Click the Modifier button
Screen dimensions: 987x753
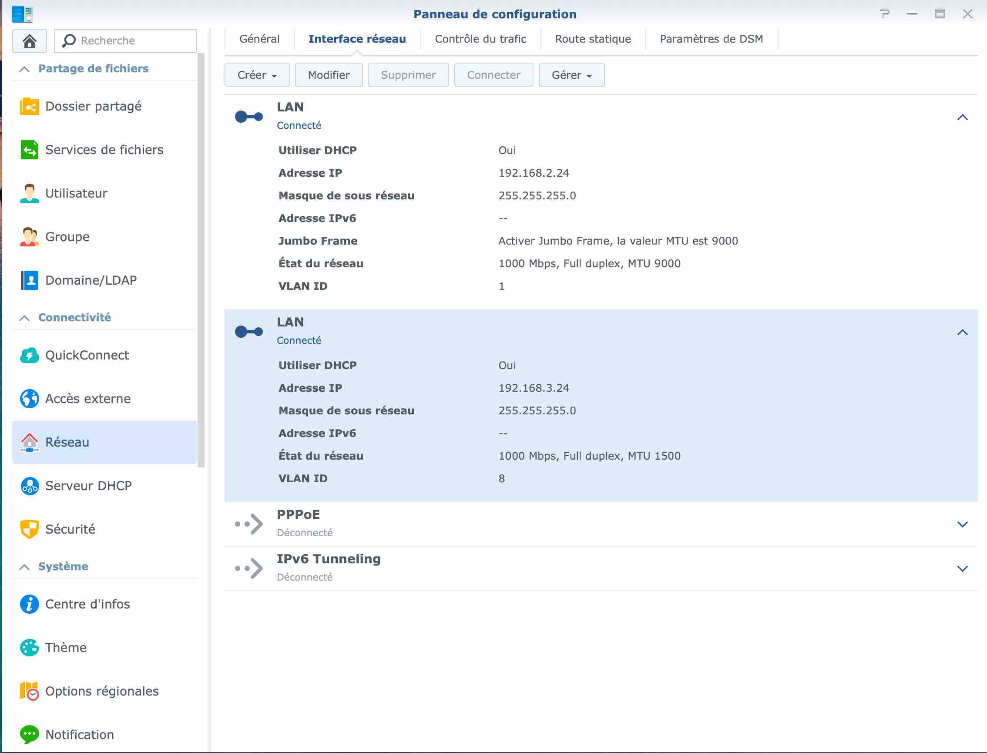tap(329, 75)
